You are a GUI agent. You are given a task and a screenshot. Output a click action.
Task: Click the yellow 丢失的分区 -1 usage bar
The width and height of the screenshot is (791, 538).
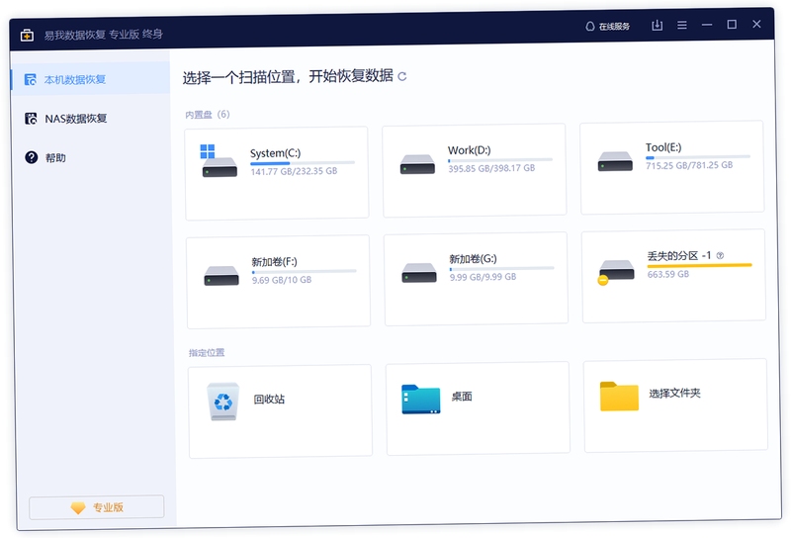pos(700,265)
